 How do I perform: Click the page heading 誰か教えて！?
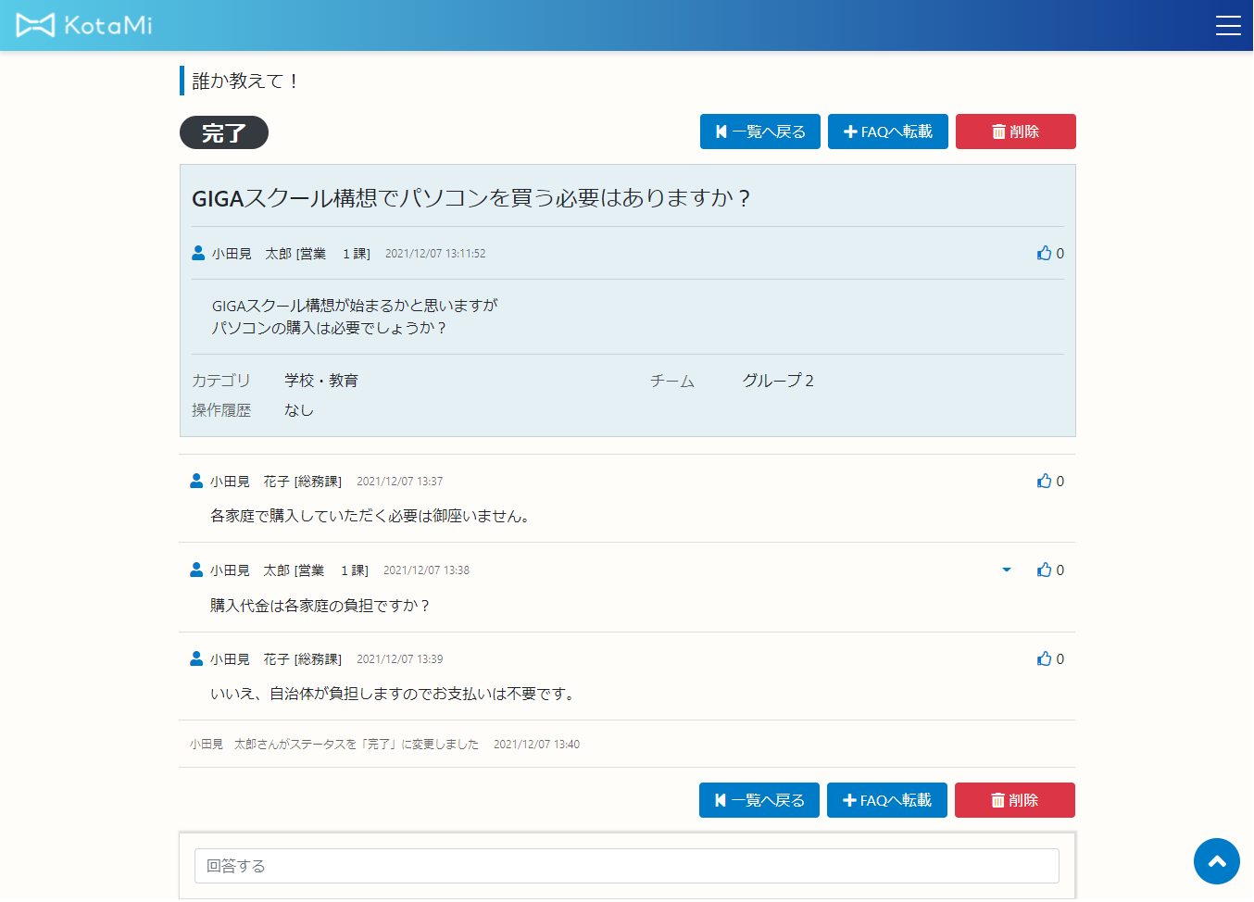click(x=246, y=81)
